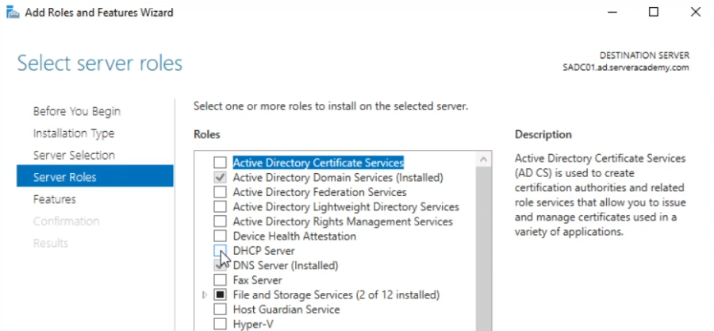Check Active Directory Certificate Services checkbox

[x=220, y=163]
